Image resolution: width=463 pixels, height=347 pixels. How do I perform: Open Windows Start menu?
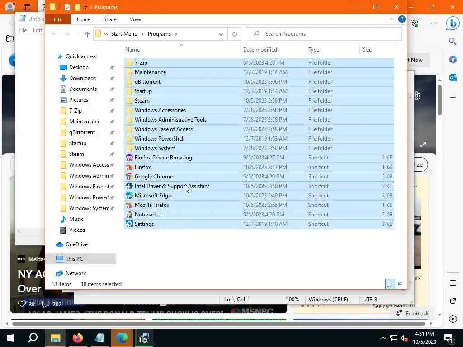[11, 338]
